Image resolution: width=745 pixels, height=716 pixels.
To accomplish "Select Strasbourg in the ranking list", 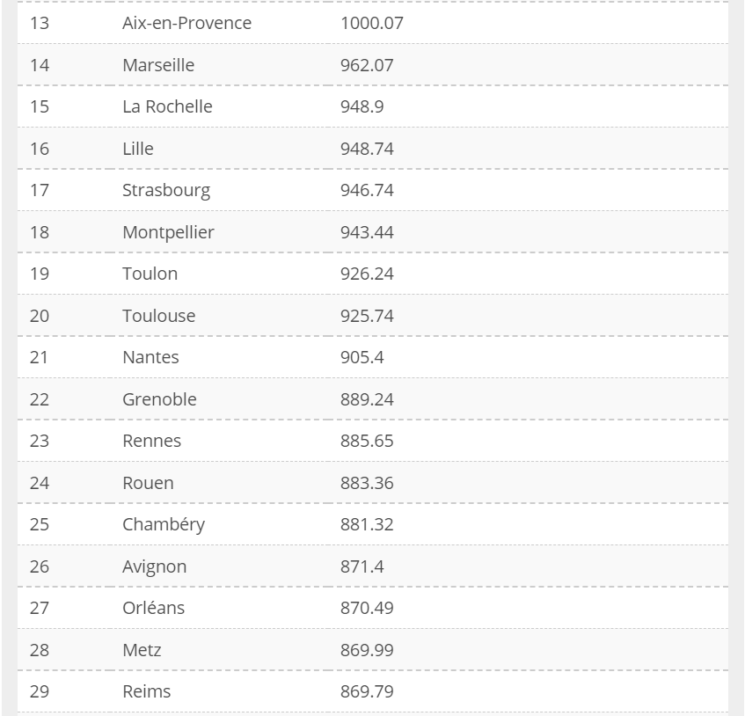I will coord(166,190).
